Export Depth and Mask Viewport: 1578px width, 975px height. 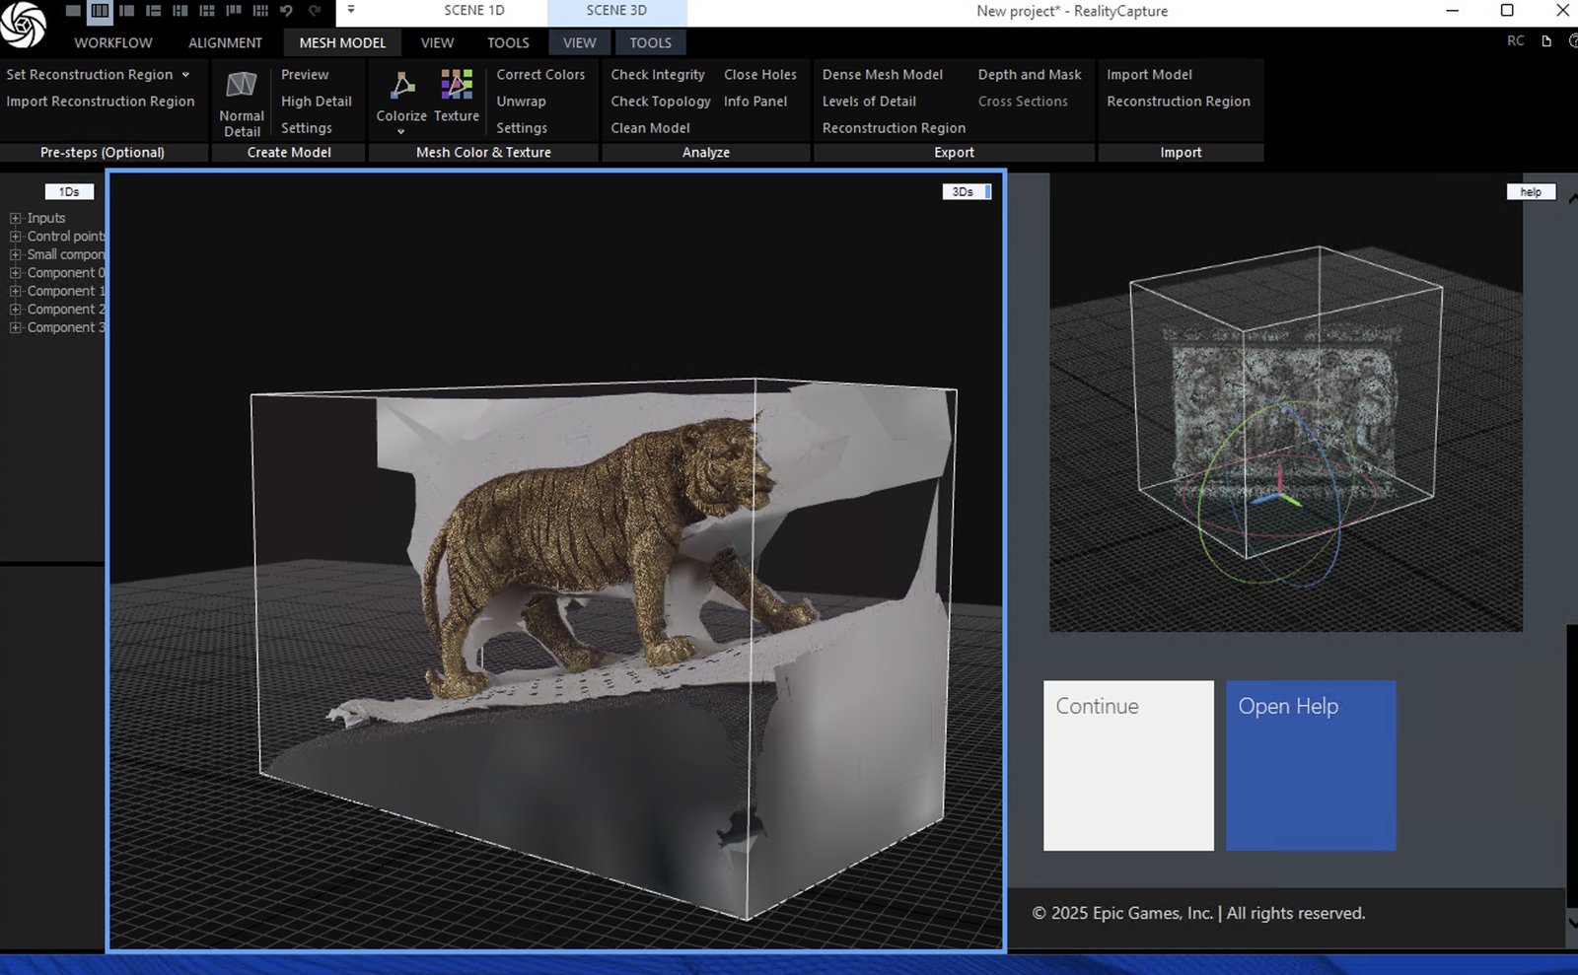1030,75
